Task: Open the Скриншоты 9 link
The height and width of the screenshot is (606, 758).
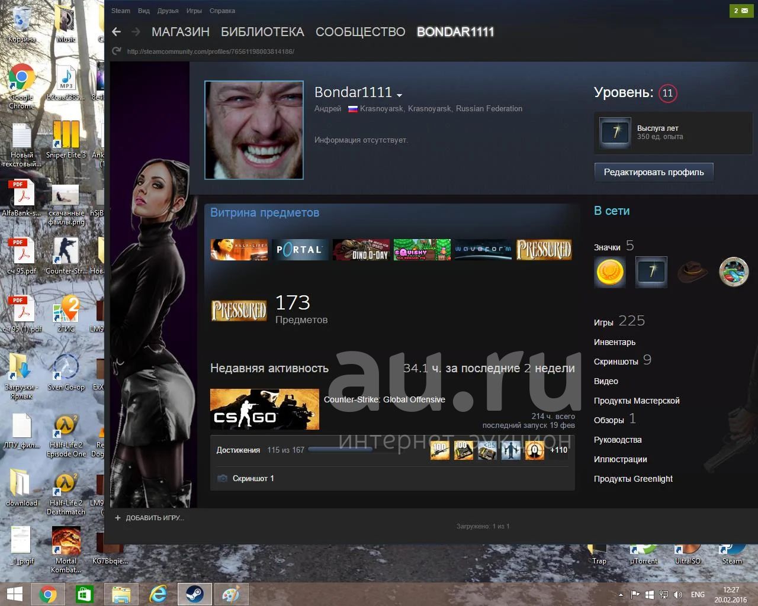Action: 622,360
